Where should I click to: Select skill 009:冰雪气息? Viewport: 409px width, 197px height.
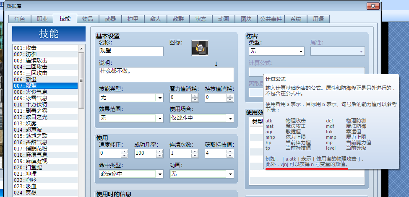click(x=45, y=98)
